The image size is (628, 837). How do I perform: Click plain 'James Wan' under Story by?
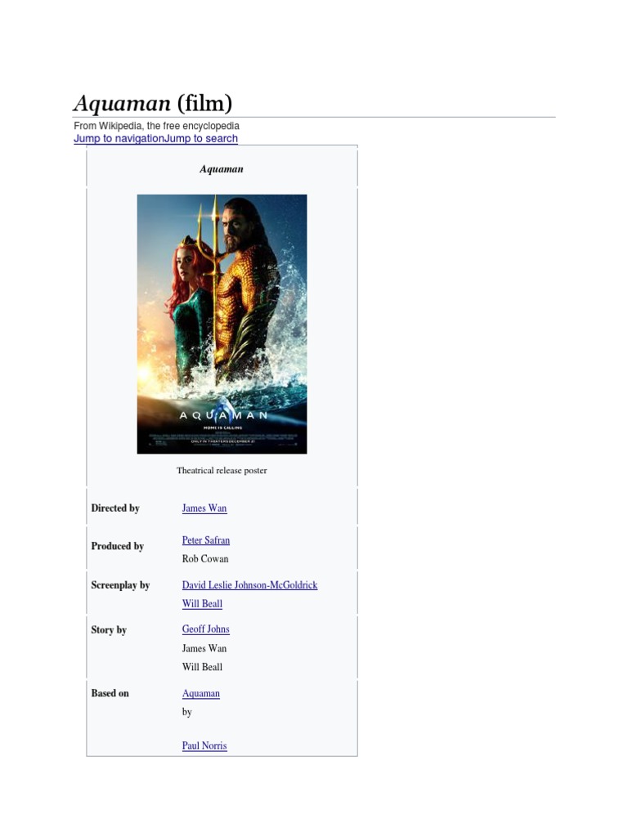204,648
